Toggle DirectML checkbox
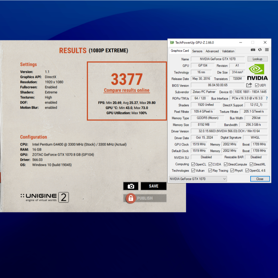The image size is (278, 278). click(x=251, y=164)
